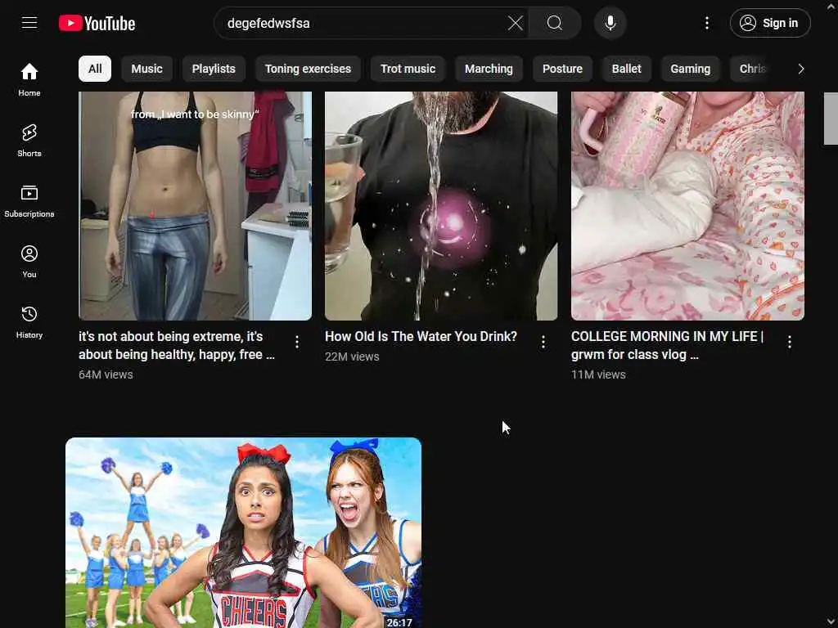Open more options for 'COLLEGE MORNING IN MY LIFE'

pos(790,342)
